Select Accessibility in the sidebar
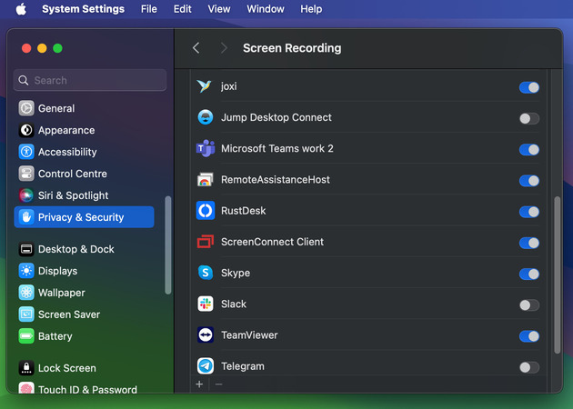Image resolution: width=573 pixels, height=409 pixels. tap(84, 152)
